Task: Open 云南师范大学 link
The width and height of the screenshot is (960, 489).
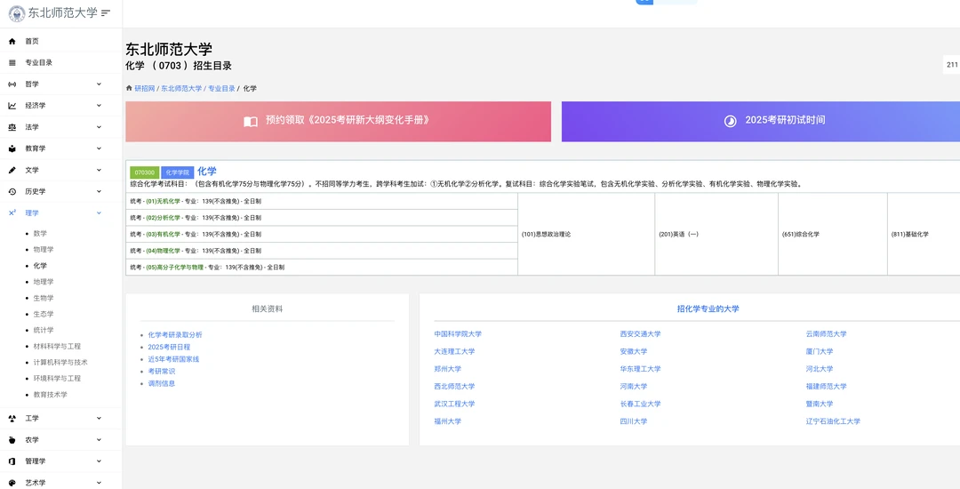Action: coord(827,334)
